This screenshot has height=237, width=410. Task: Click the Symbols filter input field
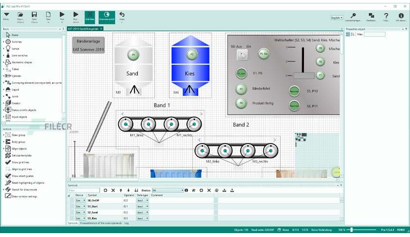84,190
